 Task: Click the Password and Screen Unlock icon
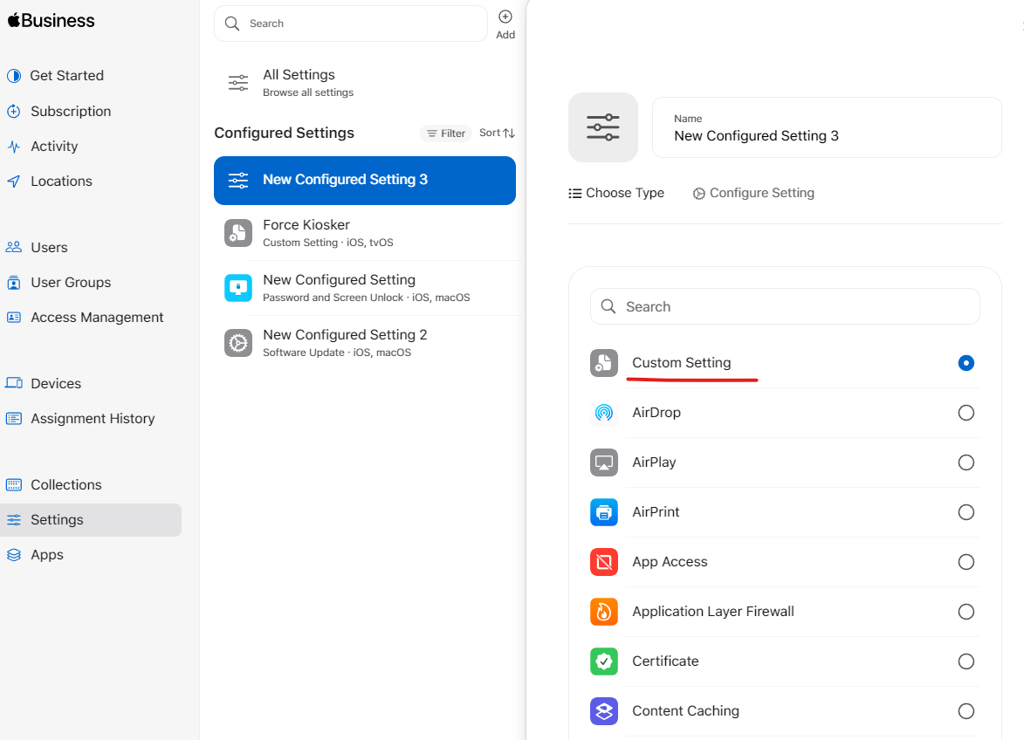[x=238, y=288]
